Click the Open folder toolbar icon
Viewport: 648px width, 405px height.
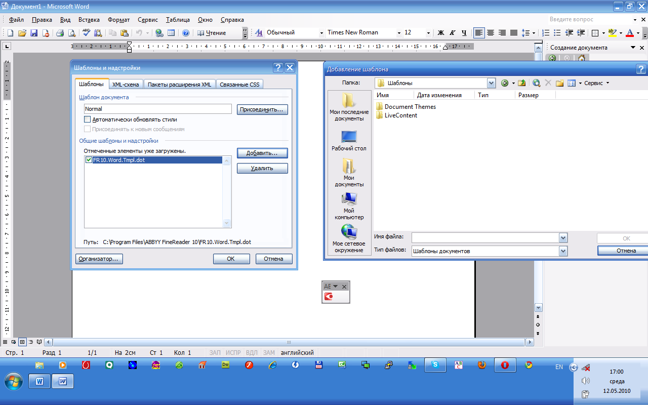point(22,33)
